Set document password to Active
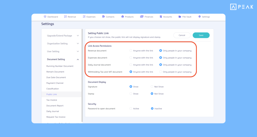The image size is (257, 137). click(131, 108)
